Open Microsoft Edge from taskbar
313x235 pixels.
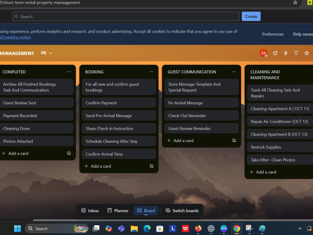(147, 228)
